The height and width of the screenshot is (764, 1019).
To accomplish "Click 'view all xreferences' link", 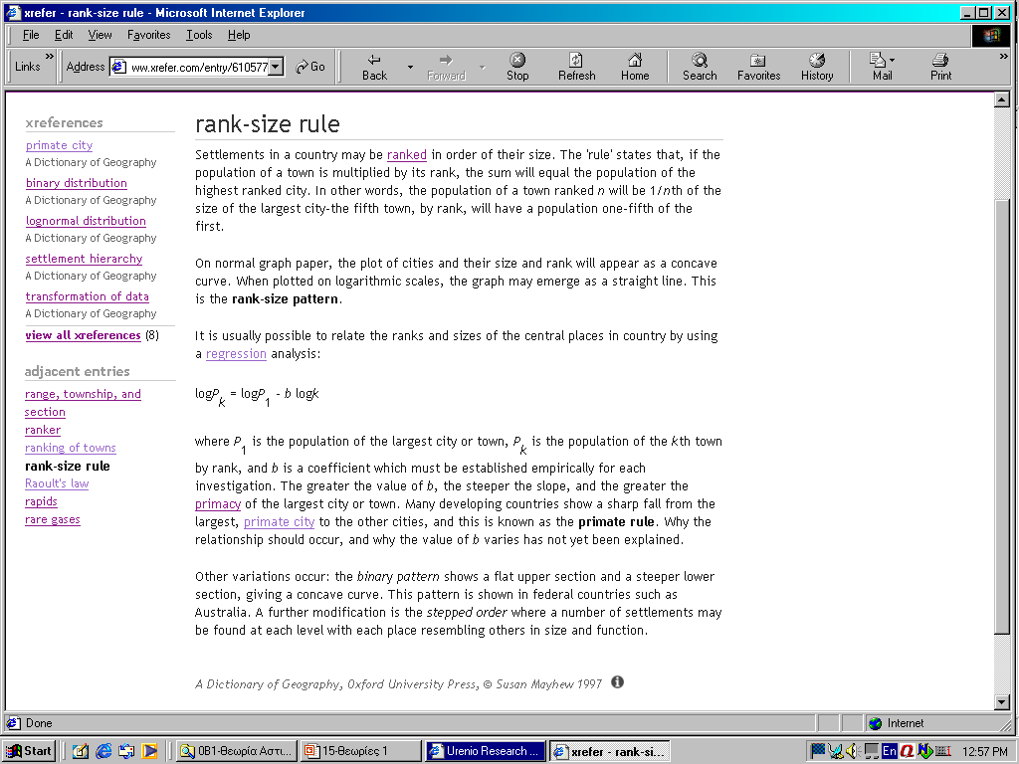I will (x=84, y=335).
